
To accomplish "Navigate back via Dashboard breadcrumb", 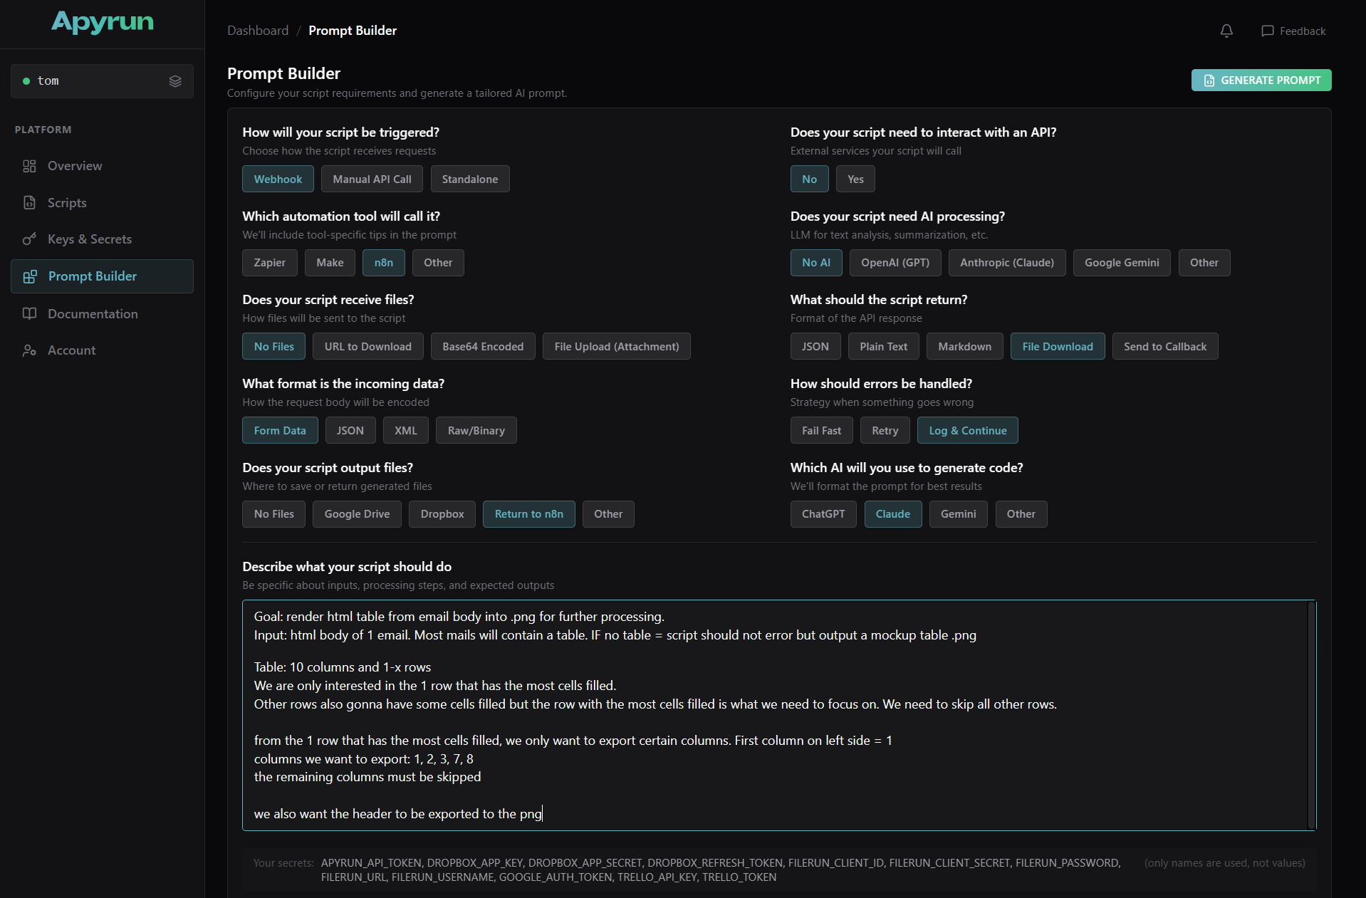I will coord(258,30).
